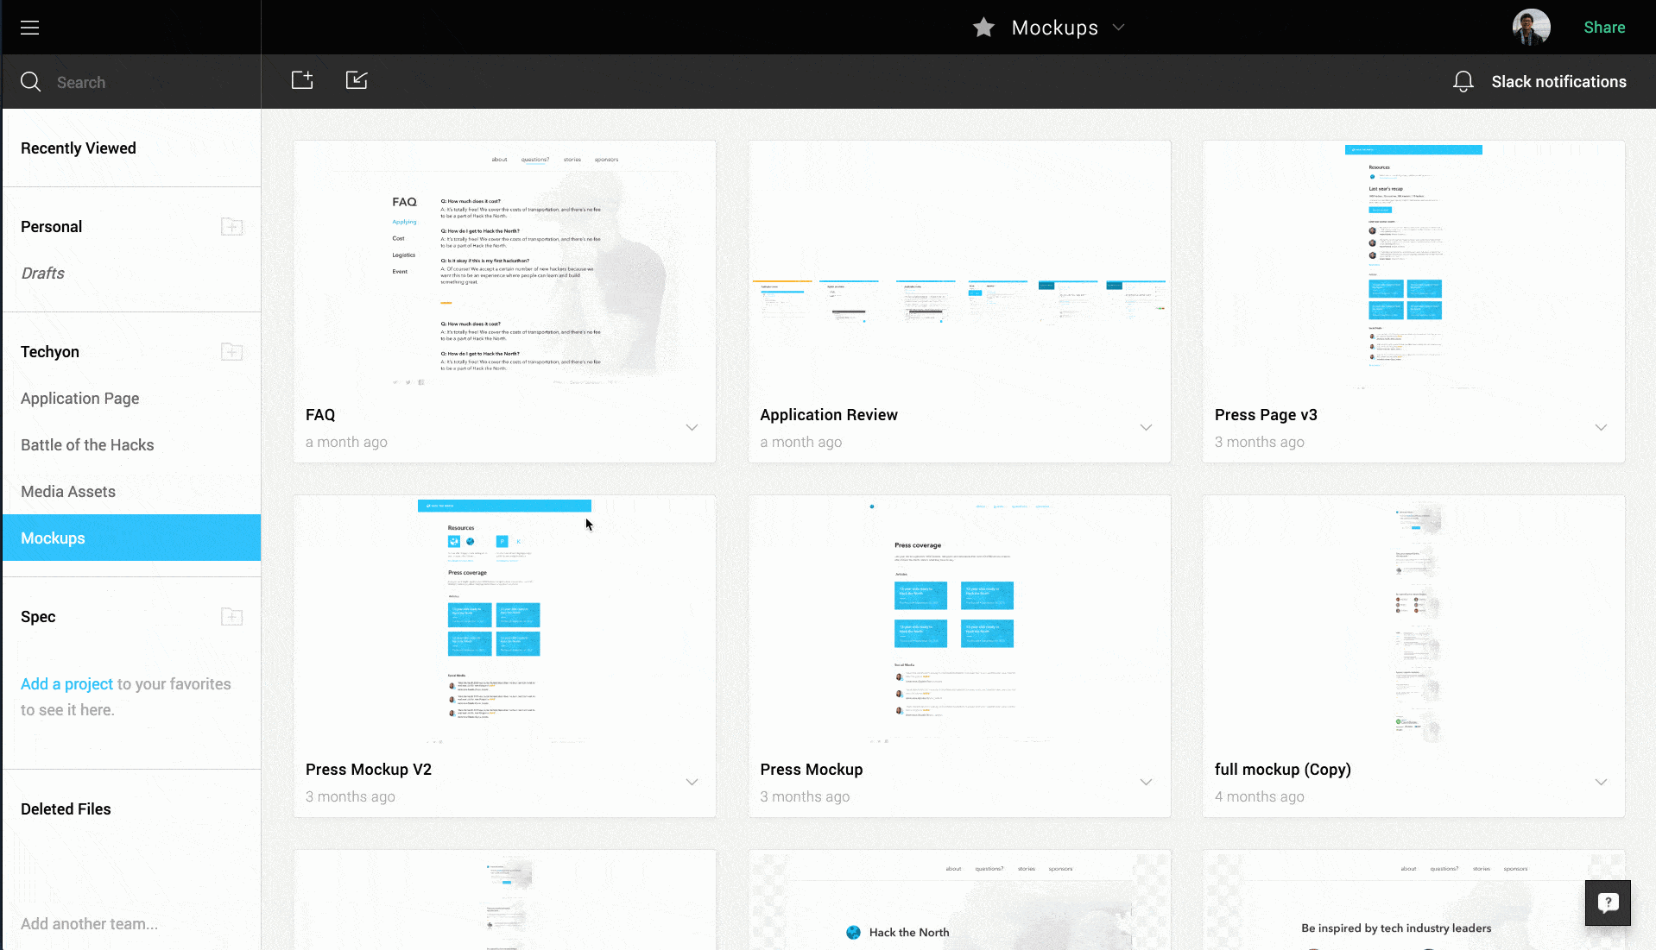Image resolution: width=1656 pixels, height=950 pixels.
Task: Expand options chevron for FAQ file
Action: tap(692, 428)
